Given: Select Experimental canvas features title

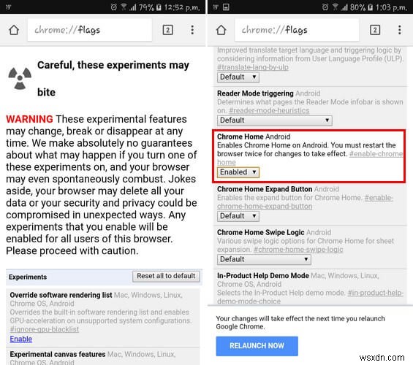Looking at the screenshot, I should tap(58, 354).
